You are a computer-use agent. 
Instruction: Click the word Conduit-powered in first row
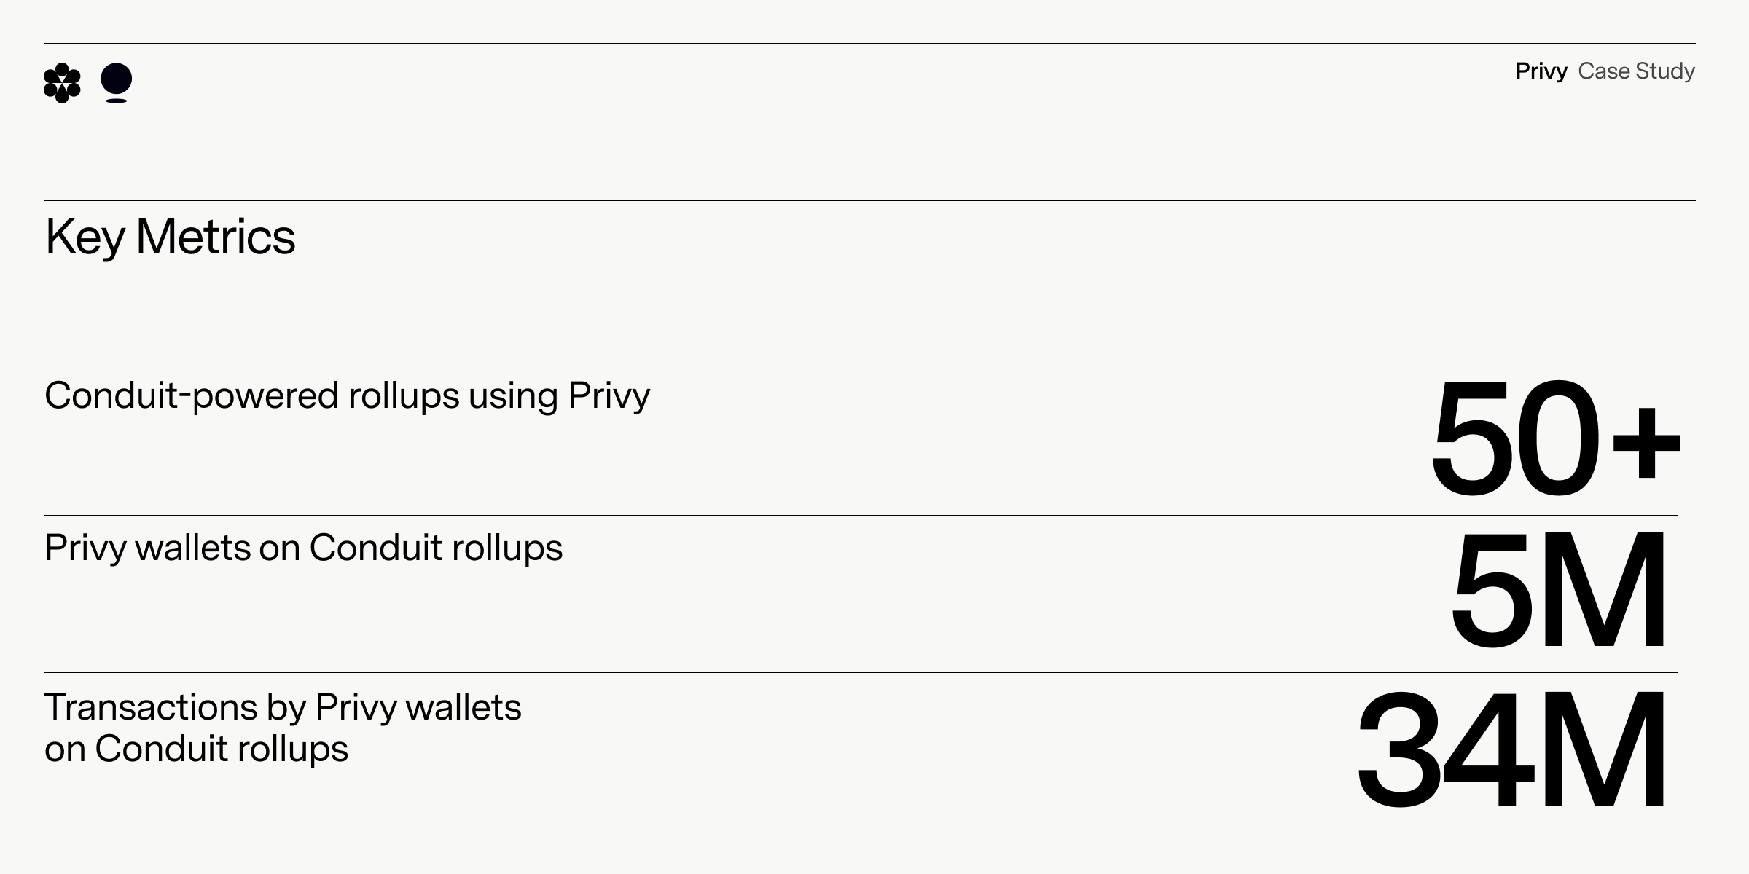192,397
